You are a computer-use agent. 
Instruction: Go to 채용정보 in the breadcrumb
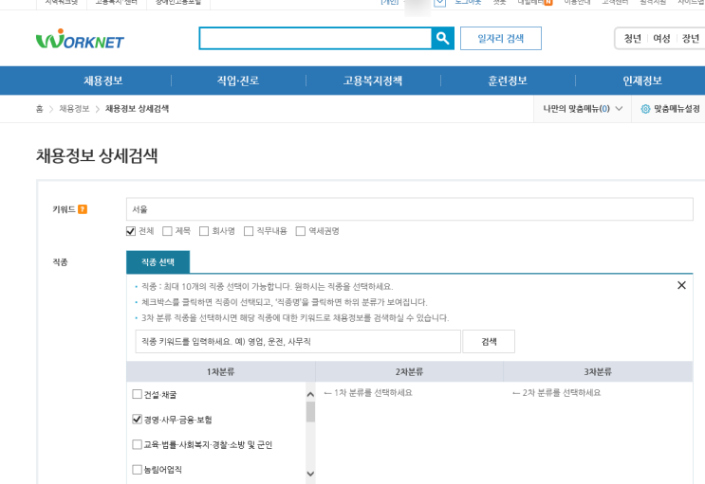74,109
